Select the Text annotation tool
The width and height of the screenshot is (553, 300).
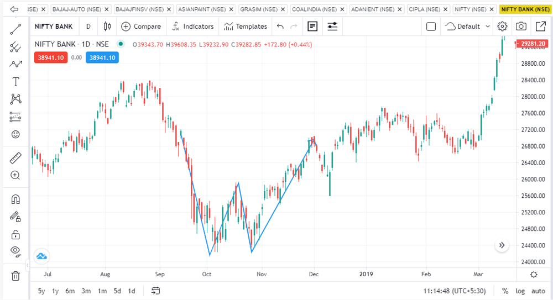[15, 82]
